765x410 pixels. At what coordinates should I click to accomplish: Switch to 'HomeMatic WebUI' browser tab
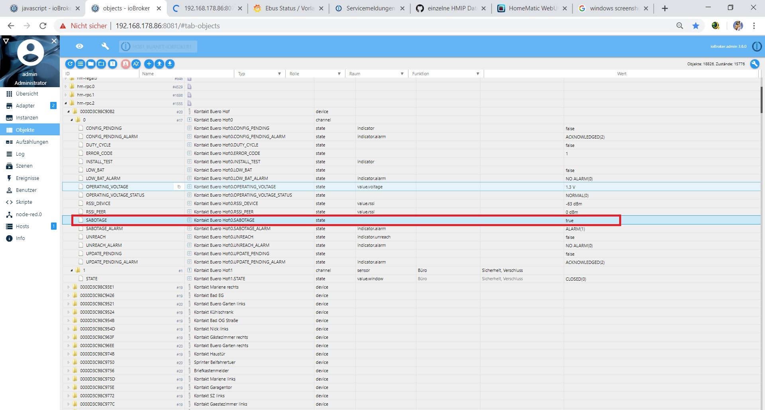532,8
